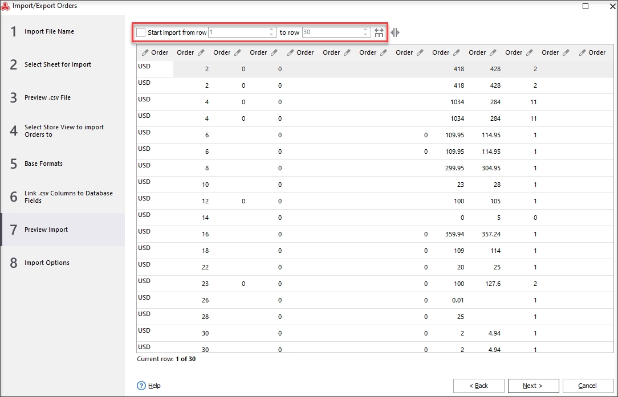Click the cell with 16 in the second column
The width and height of the screenshot is (618, 397).
[x=192, y=234]
